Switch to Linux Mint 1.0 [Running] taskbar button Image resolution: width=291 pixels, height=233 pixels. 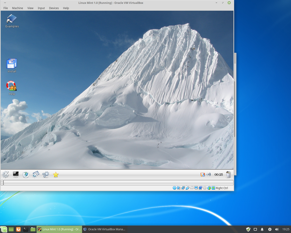(59, 229)
